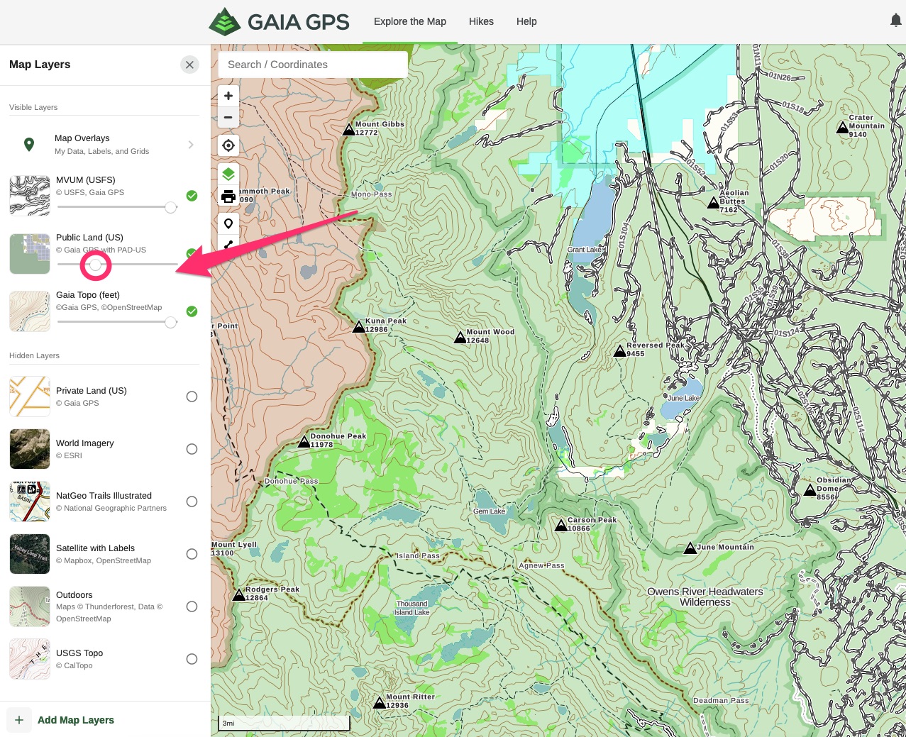906x737 pixels.
Task: Click the print map icon
Action: (228, 196)
